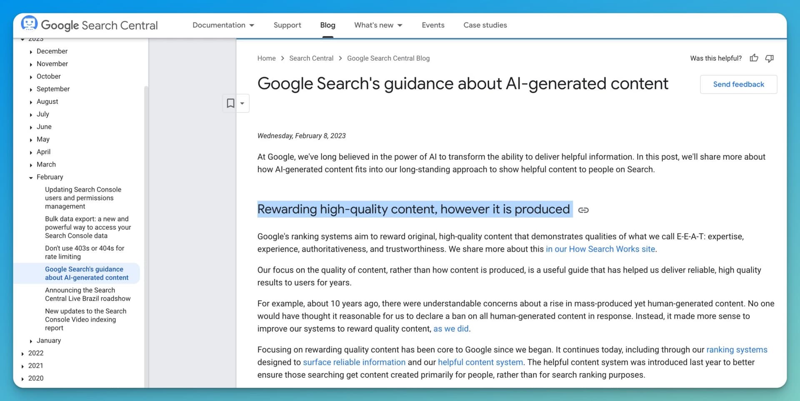This screenshot has width=800, height=401.
Task: Open the Events menu item
Action: click(x=433, y=25)
